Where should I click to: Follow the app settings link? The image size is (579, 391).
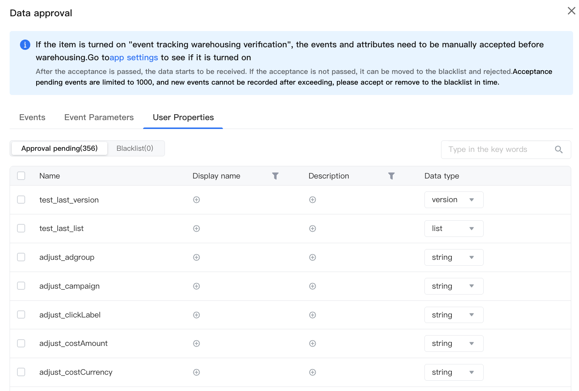click(x=134, y=58)
